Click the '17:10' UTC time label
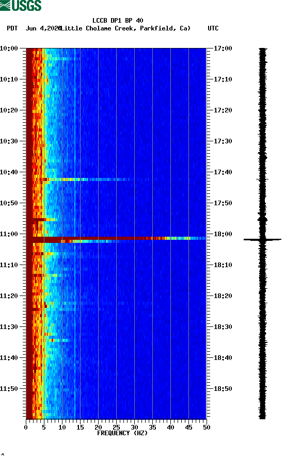The height and width of the screenshot is (460, 285). (223, 79)
